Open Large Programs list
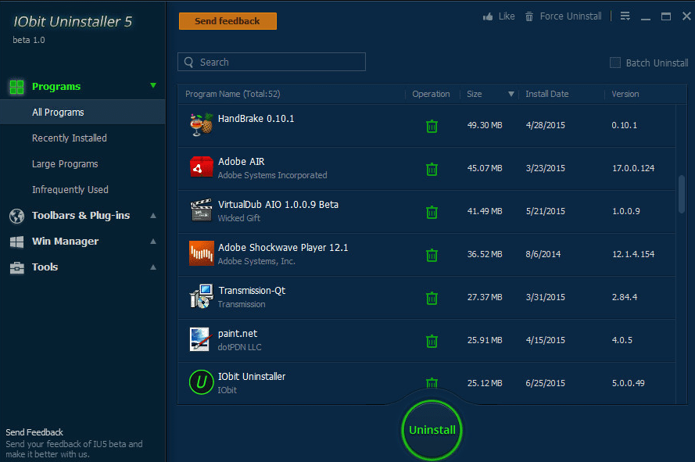Viewport: 695px width, 462px height. (65, 164)
